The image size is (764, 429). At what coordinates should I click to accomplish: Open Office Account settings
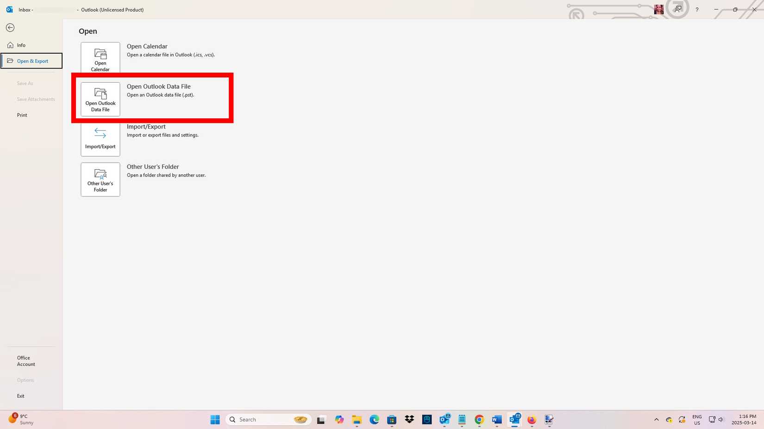pyautogui.click(x=26, y=361)
